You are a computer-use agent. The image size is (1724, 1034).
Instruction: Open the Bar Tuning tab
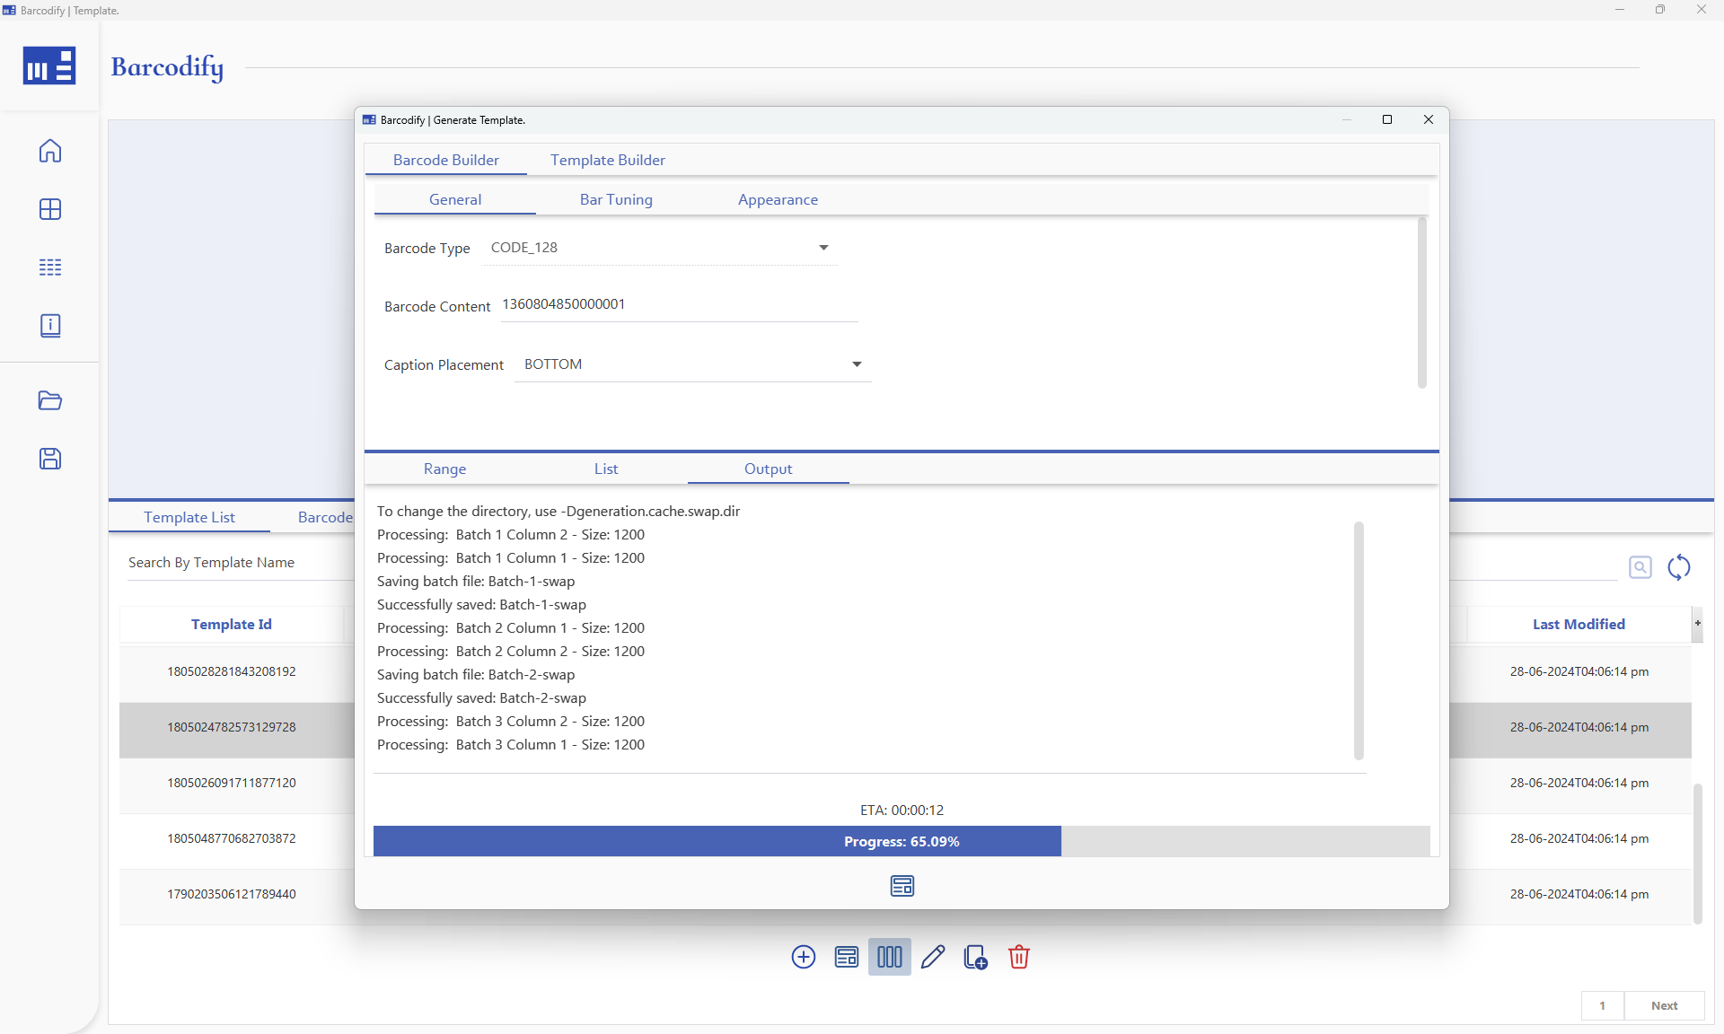pos(616,199)
